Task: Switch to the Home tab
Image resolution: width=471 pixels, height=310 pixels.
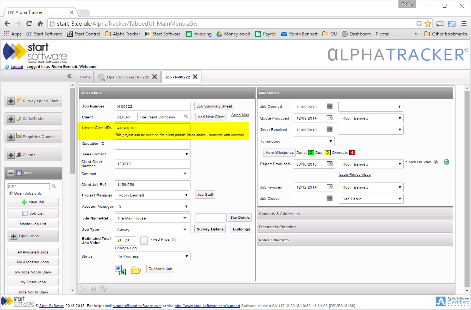Action: pyautogui.click(x=85, y=77)
